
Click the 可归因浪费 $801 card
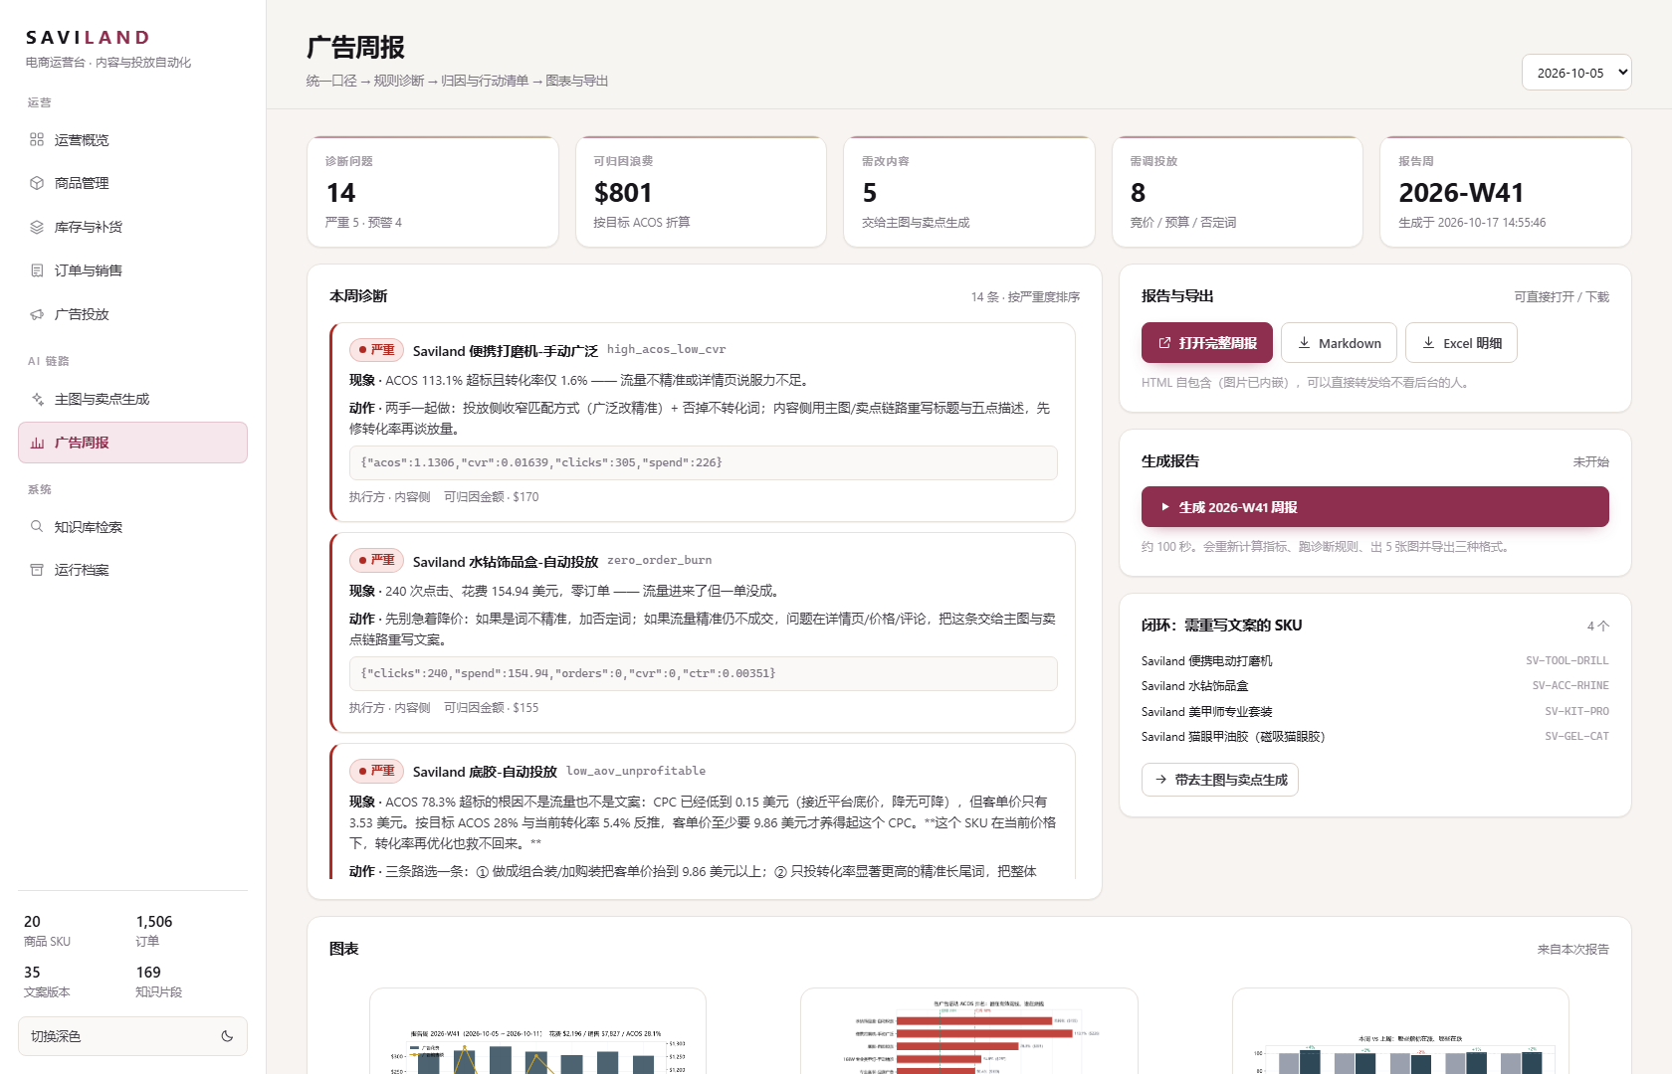701,192
